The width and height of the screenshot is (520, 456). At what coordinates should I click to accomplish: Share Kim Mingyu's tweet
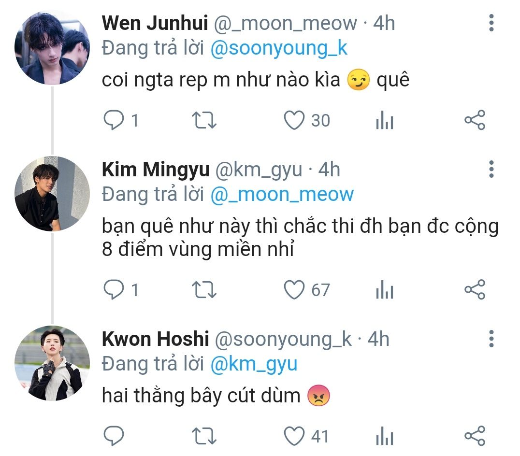[475, 290]
